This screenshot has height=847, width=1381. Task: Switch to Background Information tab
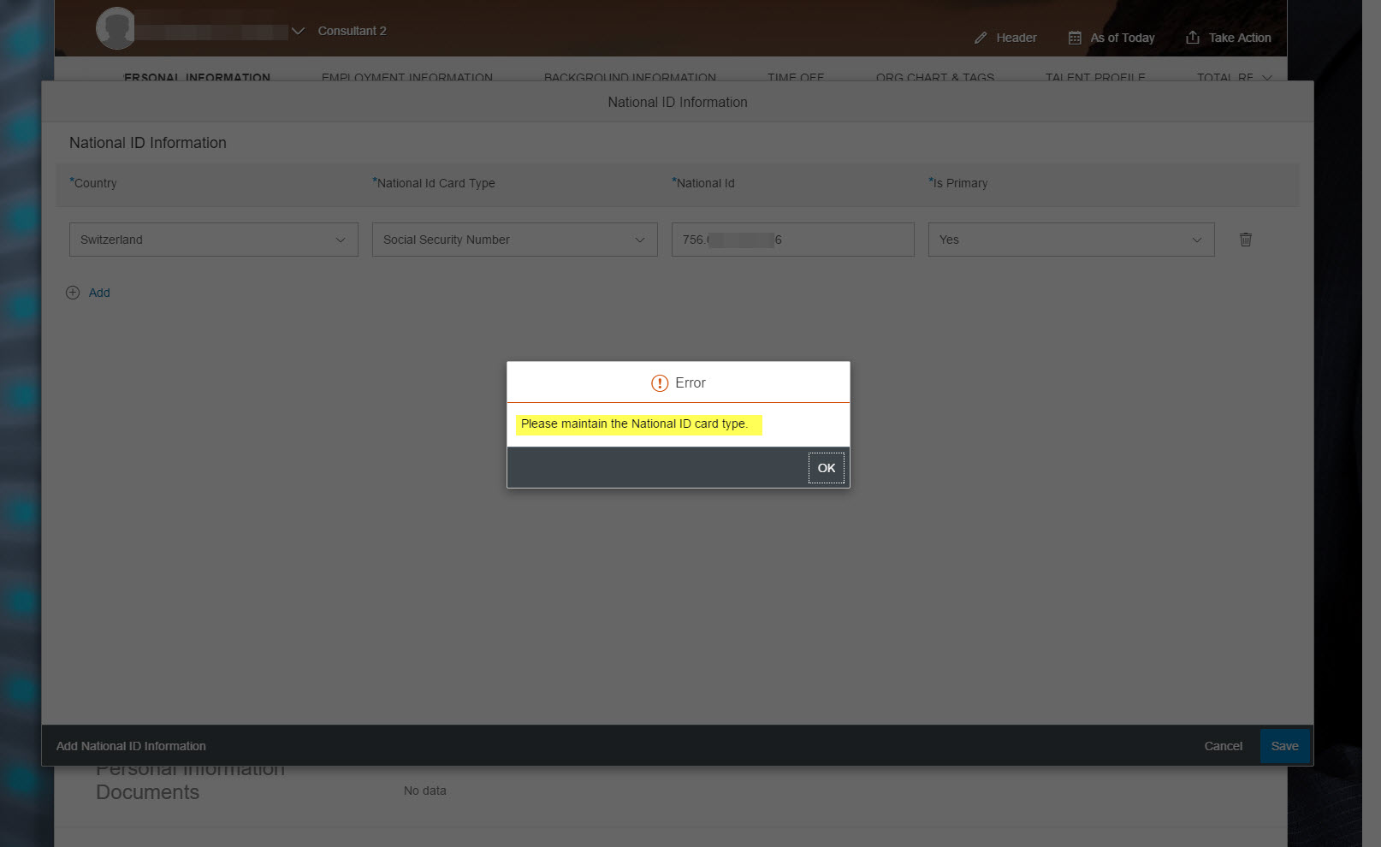(x=630, y=77)
